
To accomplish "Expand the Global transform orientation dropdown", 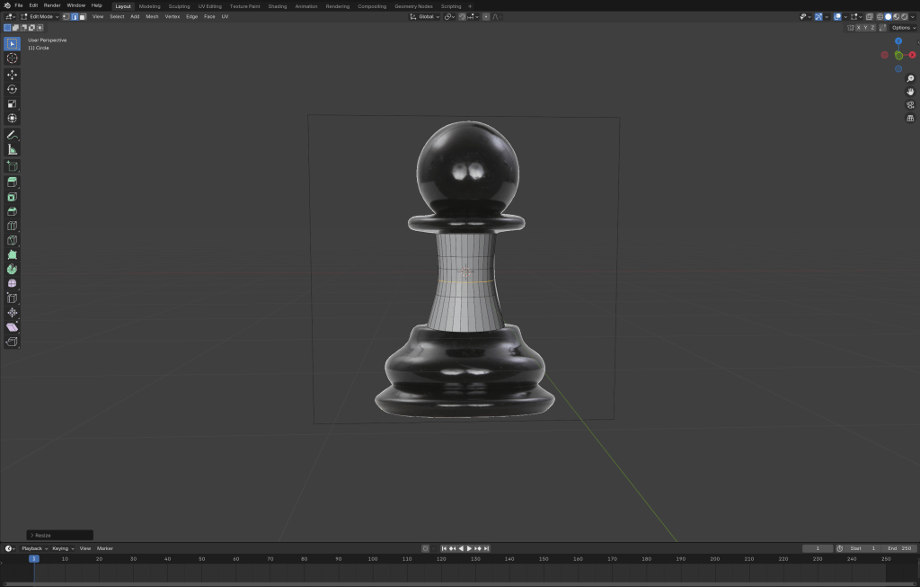I will pos(426,16).
